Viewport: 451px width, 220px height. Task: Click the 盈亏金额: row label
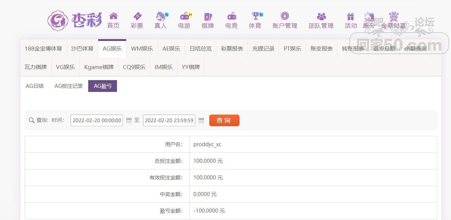(171, 211)
